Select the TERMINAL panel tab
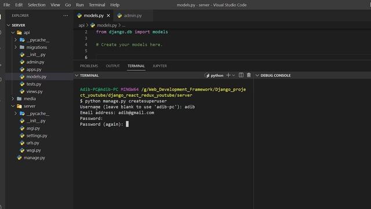This screenshot has height=209, width=371. point(136,66)
